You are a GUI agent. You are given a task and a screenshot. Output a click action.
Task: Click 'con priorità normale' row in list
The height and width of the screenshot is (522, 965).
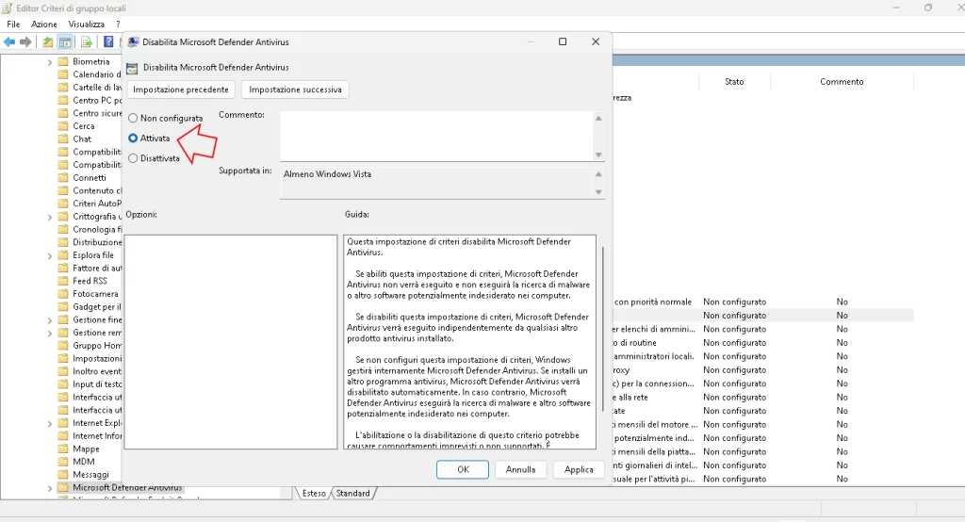(763, 302)
